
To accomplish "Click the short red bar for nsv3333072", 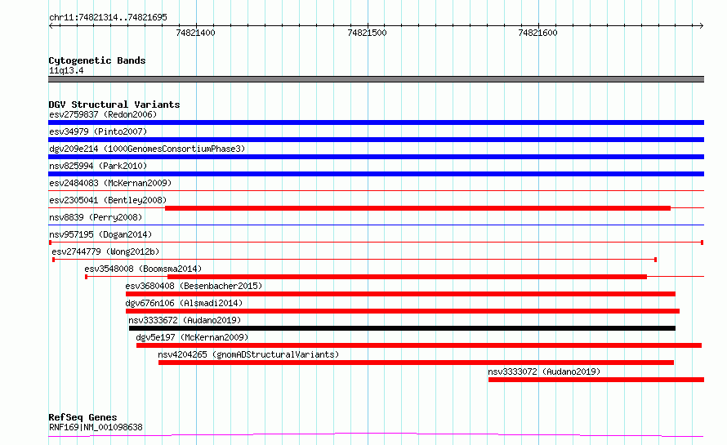I will point(596,380).
